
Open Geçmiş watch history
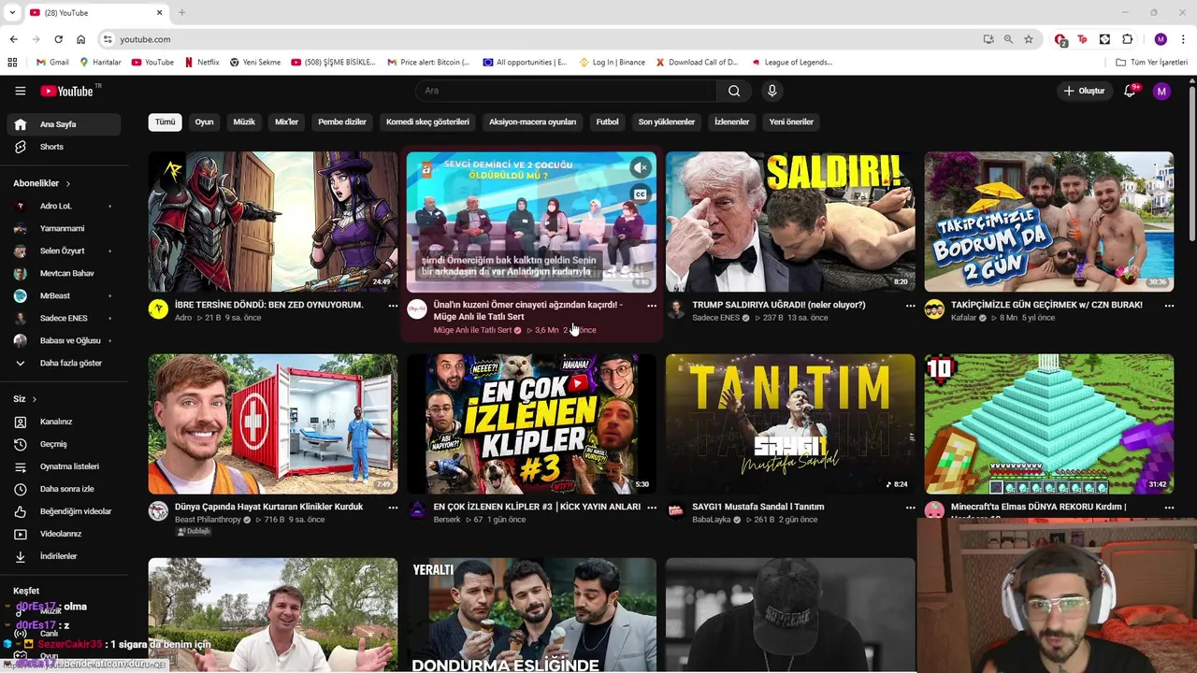[x=64, y=444]
